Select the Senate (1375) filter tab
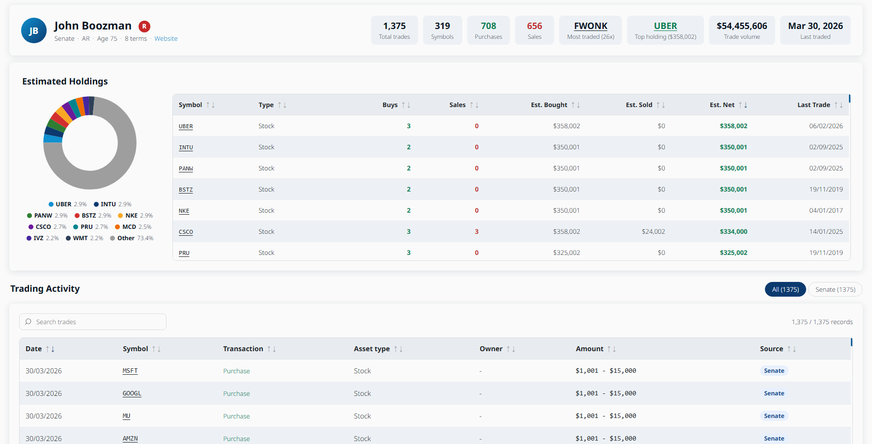This screenshot has height=444, width=872. (x=835, y=289)
